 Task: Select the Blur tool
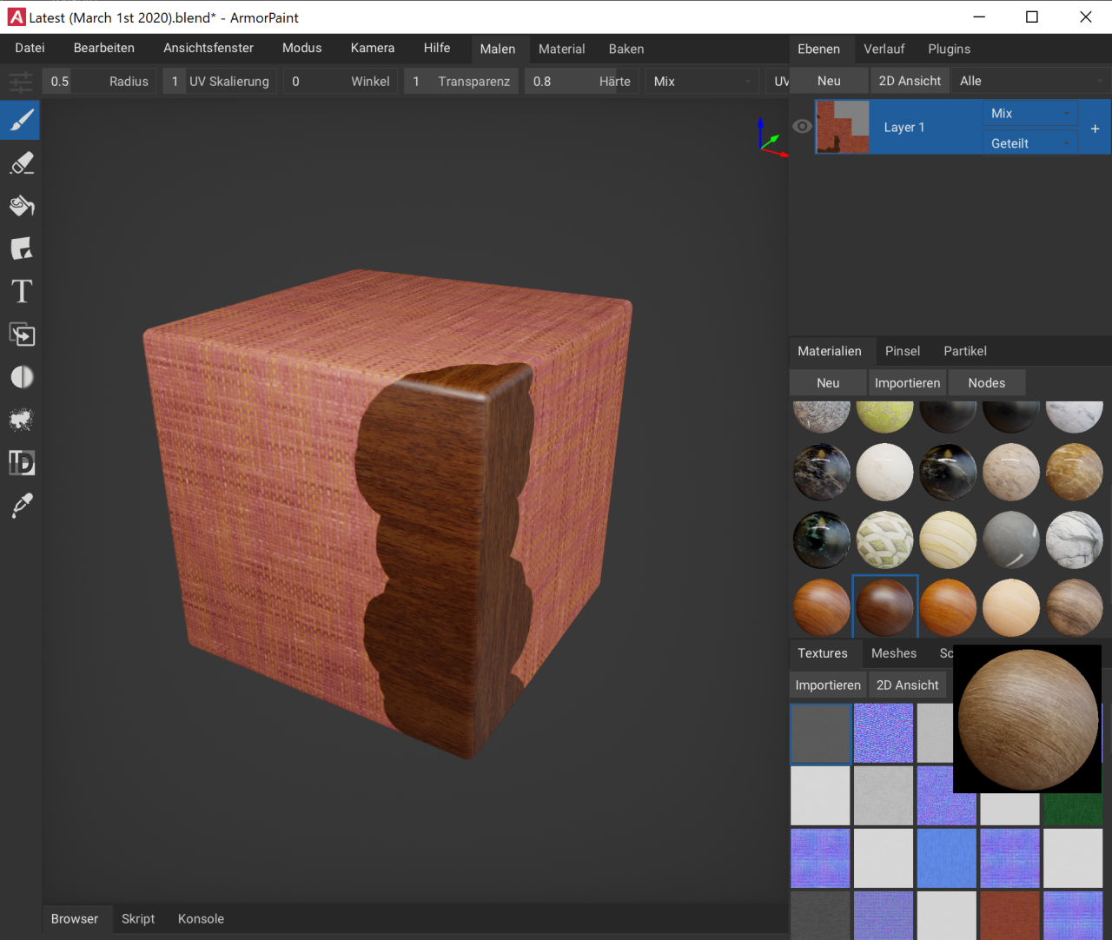[22, 377]
